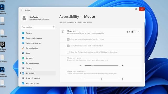Screen dimensions: 168x94
Task: Increase mouse keys acceleration with plus
Action: [x=123, y=79]
